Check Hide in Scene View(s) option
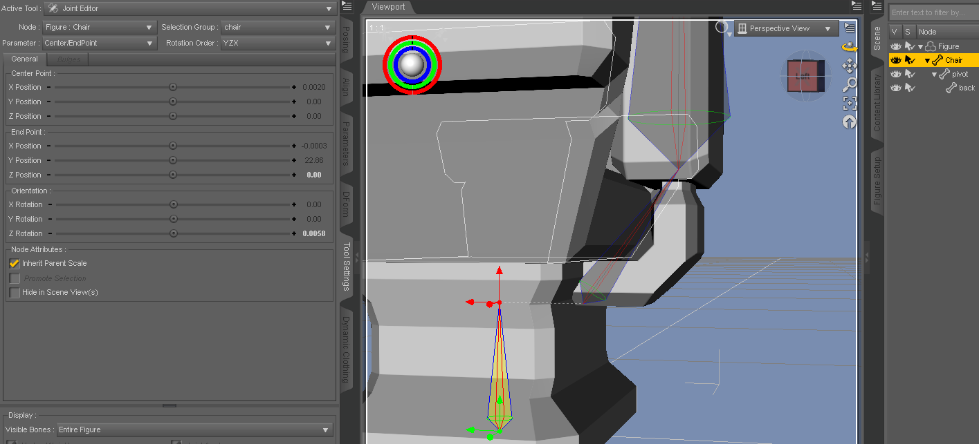 [x=15, y=292]
